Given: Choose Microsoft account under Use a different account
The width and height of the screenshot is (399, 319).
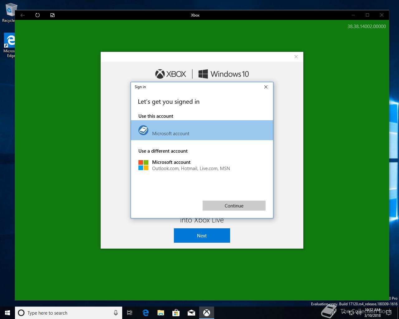Looking at the screenshot, I should [202, 165].
